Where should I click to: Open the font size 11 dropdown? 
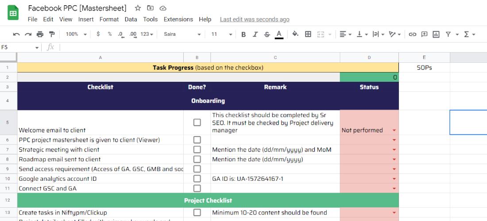coord(222,34)
